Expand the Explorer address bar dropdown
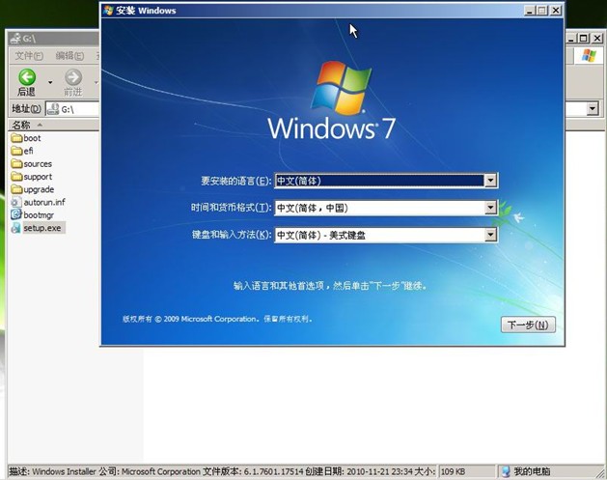The height and width of the screenshot is (480, 607). [593, 109]
